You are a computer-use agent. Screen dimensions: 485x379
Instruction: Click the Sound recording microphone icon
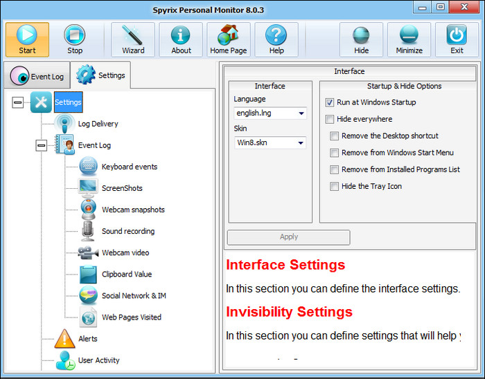point(88,231)
